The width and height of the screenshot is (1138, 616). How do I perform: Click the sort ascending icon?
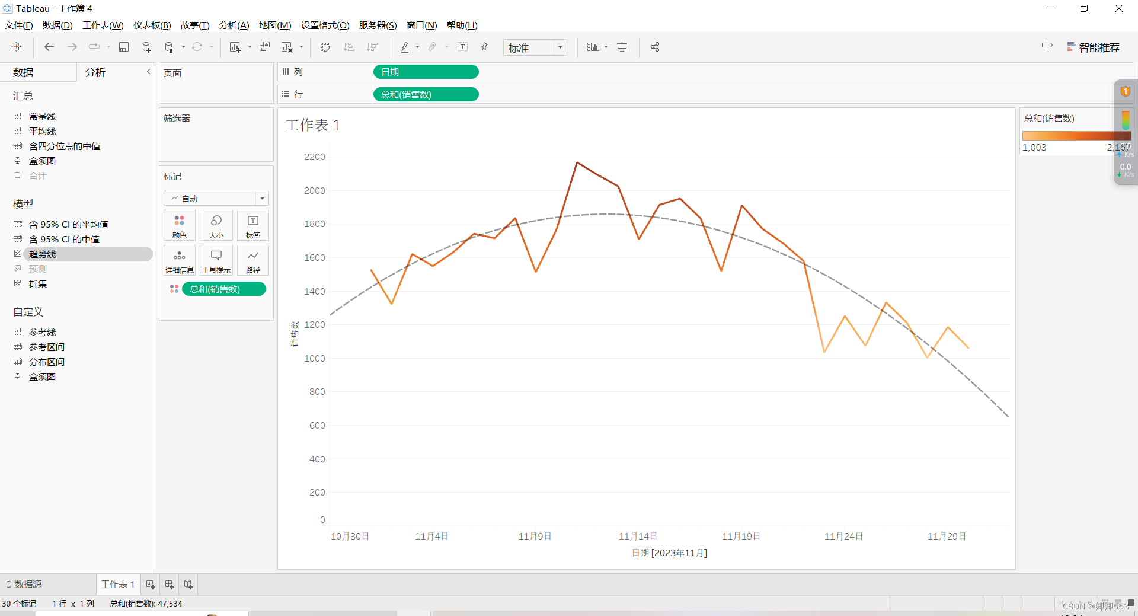click(349, 47)
